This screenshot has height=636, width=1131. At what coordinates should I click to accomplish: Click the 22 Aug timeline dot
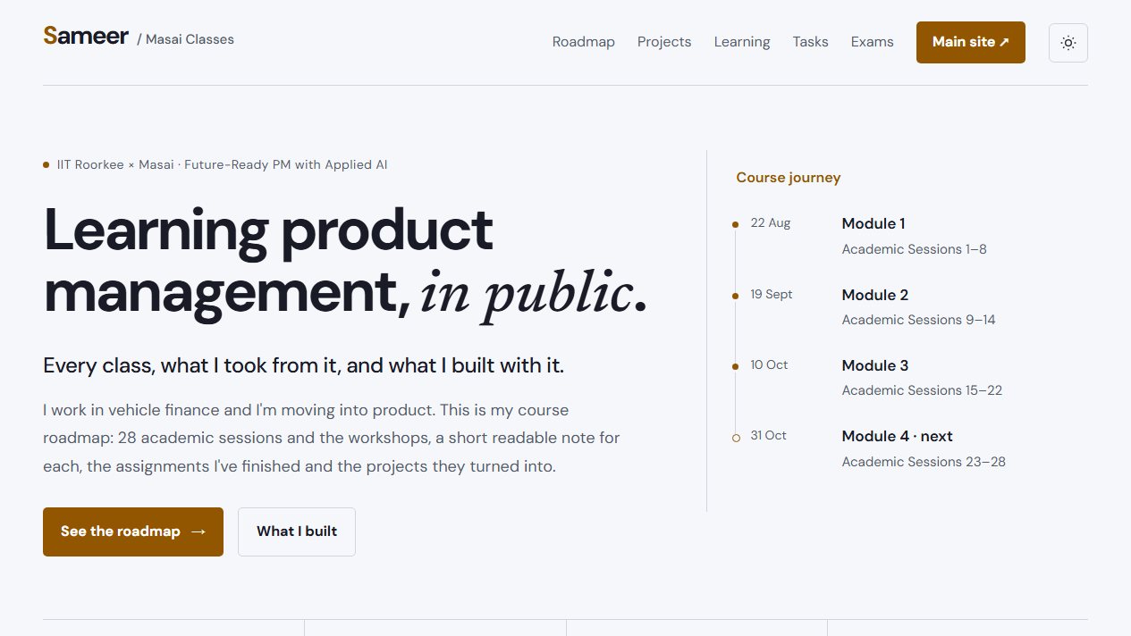tap(735, 224)
